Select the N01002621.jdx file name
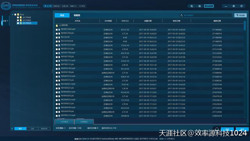 (x=67, y=88)
